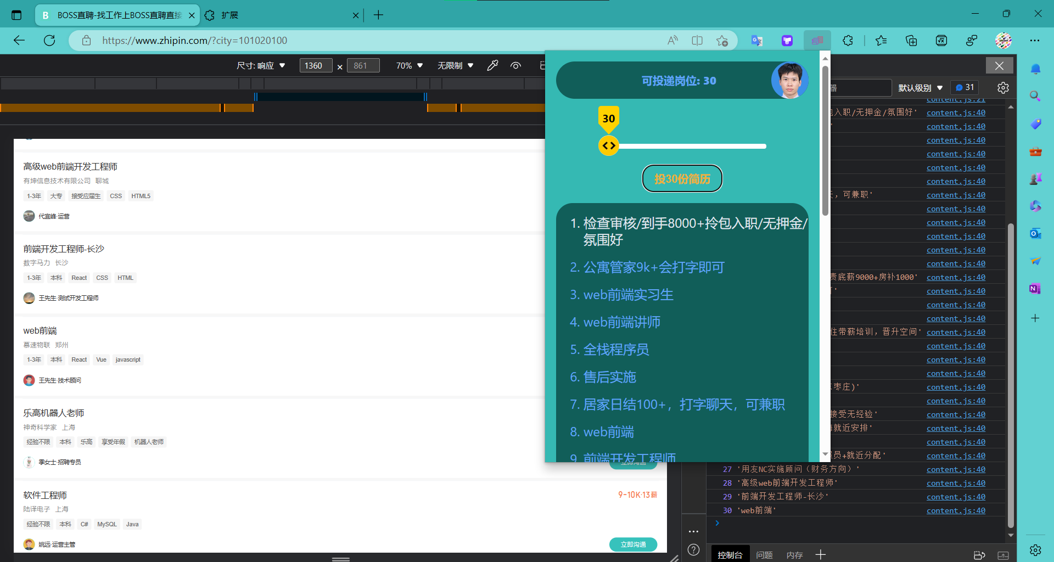Open the Google Translate extension icon
The height and width of the screenshot is (562, 1054).
pyautogui.click(x=757, y=40)
